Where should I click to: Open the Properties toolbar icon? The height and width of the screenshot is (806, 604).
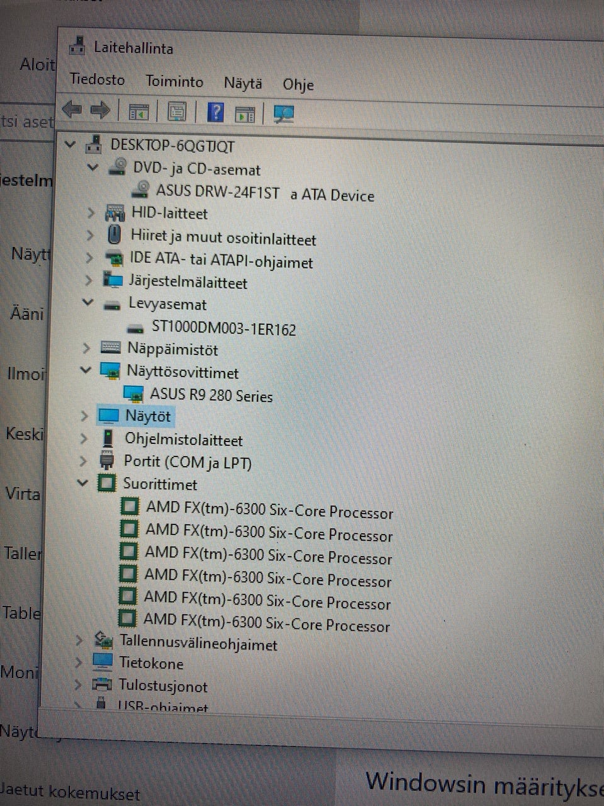click(x=177, y=112)
